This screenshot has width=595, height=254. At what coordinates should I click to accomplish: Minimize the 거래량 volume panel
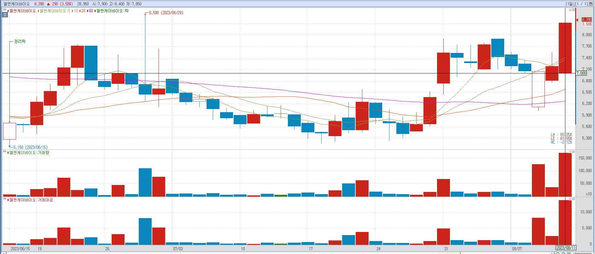(570, 152)
